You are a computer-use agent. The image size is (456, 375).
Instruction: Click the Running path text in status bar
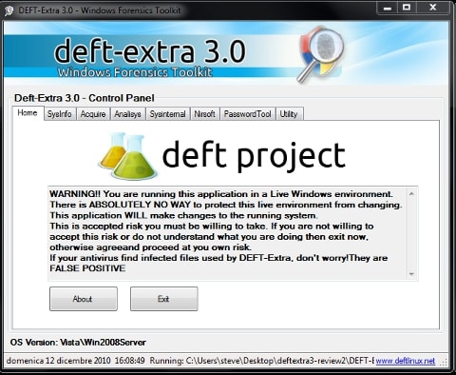261,361
